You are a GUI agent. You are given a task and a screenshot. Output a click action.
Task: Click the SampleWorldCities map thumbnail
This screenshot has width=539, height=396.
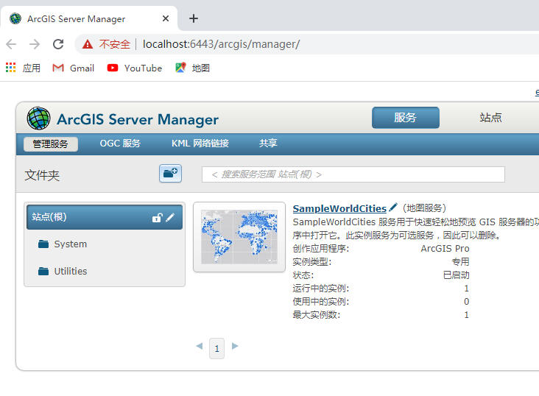[x=239, y=237]
